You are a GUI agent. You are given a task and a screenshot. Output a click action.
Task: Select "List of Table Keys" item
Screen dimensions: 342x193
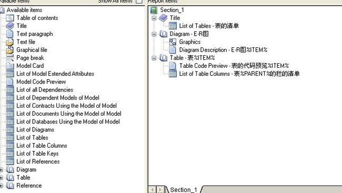pyautogui.click(x=37, y=154)
